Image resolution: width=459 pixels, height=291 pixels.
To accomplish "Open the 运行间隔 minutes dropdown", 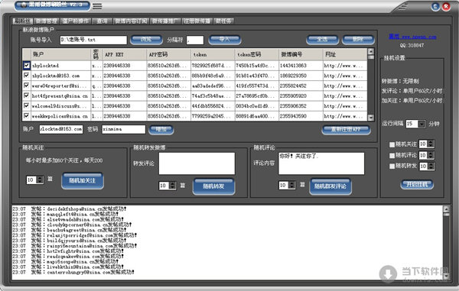I will tap(422, 124).
